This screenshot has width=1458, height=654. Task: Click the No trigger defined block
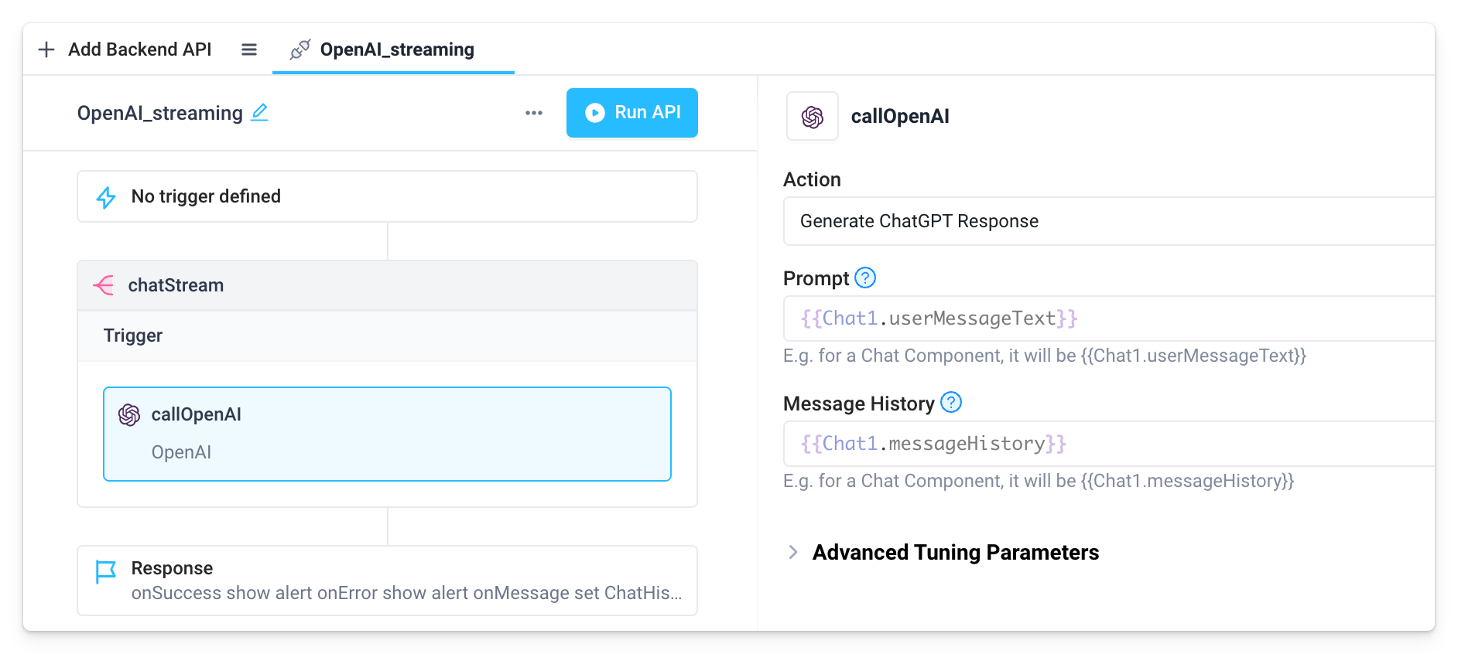387,196
